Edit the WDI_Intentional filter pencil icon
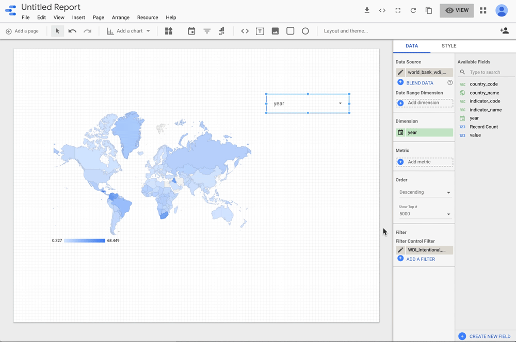 (x=400, y=250)
